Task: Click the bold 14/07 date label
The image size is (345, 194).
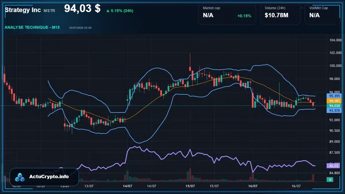Action: point(127,186)
